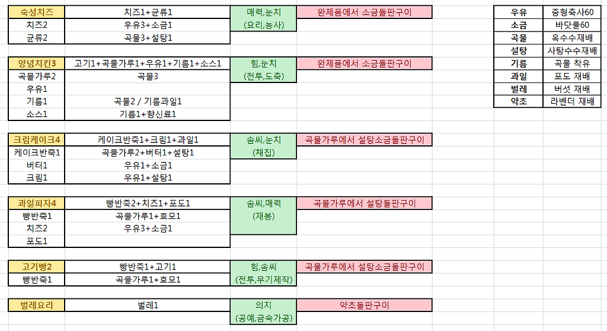The height and width of the screenshot is (331, 607).
Task: Select the 빵반죽2+치즈1+포도1 cell
Action: pyautogui.click(x=148, y=203)
